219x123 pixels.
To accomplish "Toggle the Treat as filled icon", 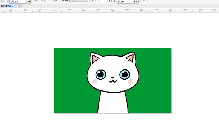I will [143, 1].
